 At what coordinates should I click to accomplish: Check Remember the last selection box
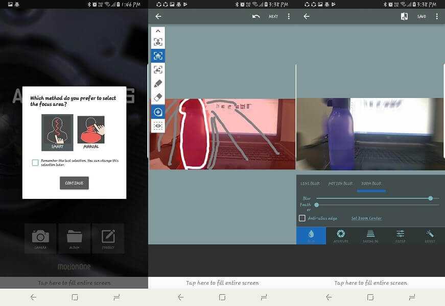[x=35, y=163]
